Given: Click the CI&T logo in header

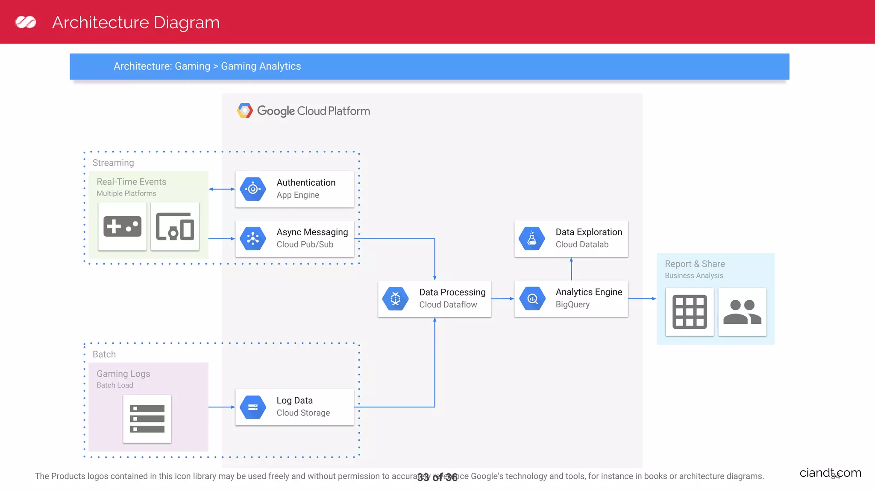Looking at the screenshot, I should (26, 22).
